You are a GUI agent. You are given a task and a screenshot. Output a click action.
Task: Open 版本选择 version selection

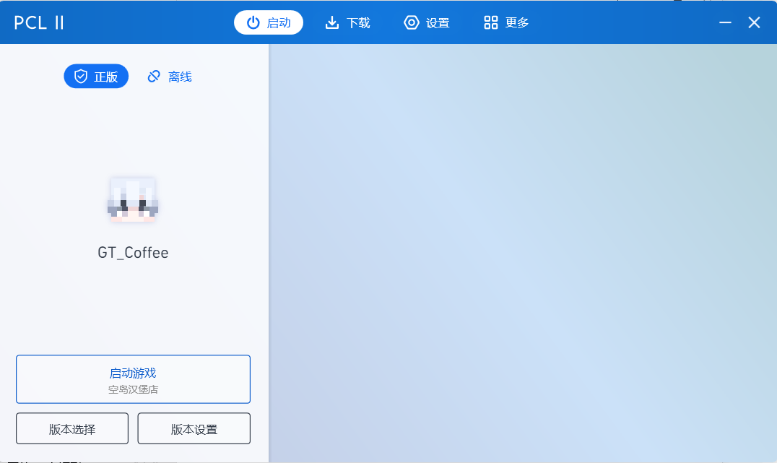[72, 429]
